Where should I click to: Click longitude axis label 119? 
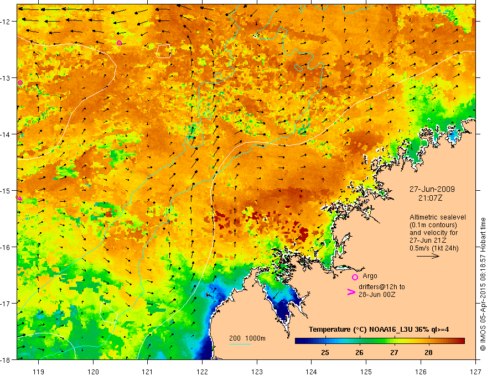[39, 372]
